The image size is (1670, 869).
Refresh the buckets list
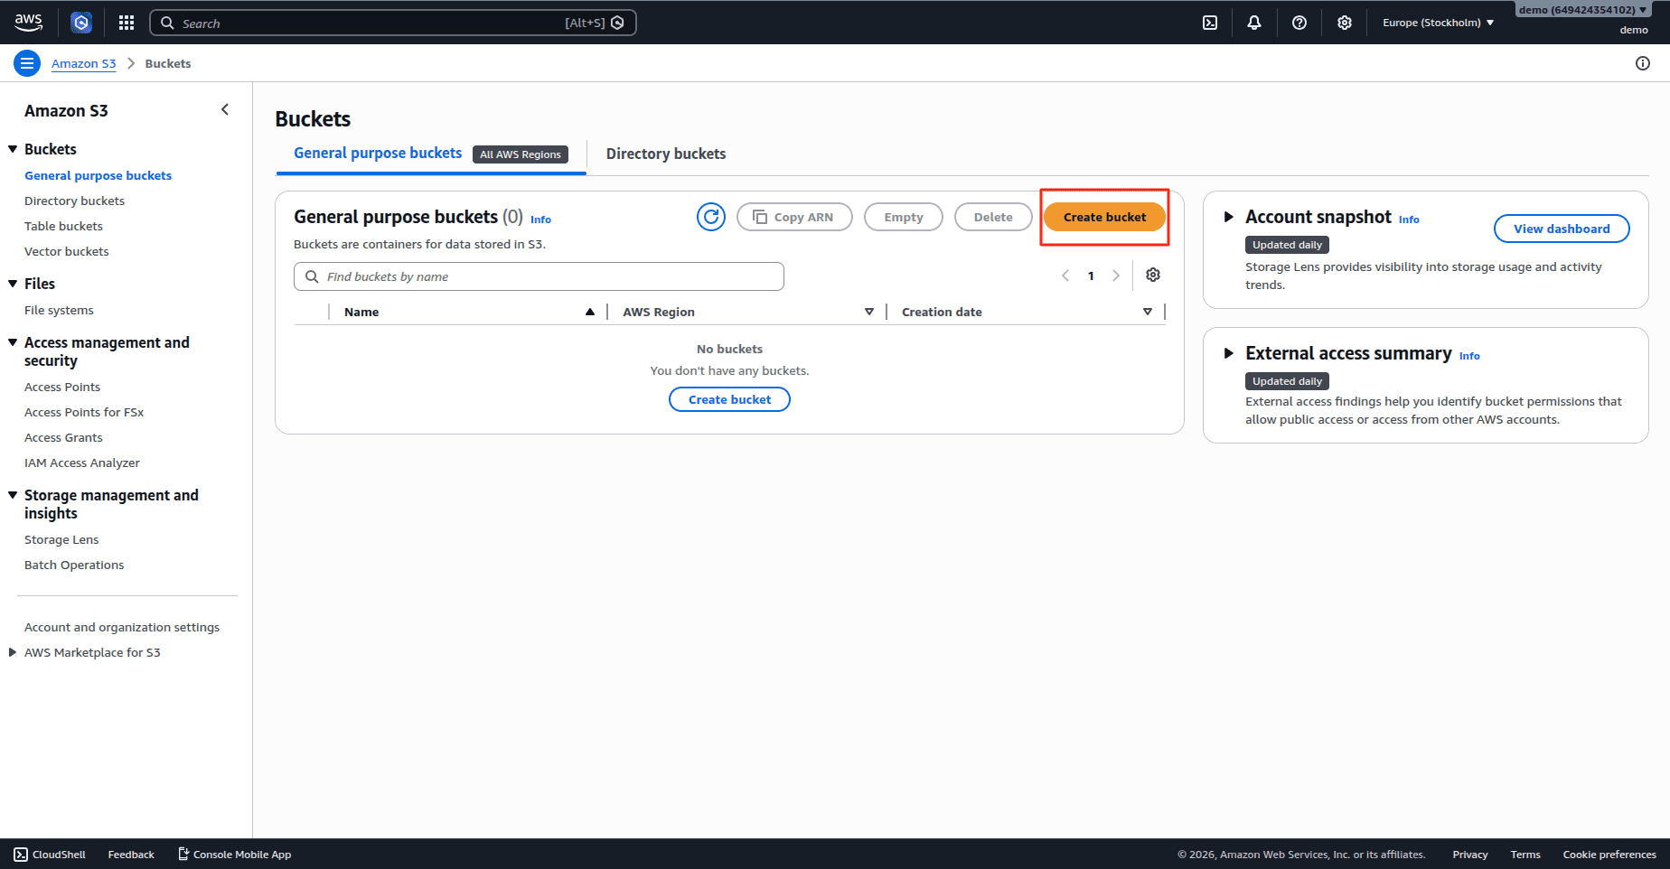click(711, 217)
